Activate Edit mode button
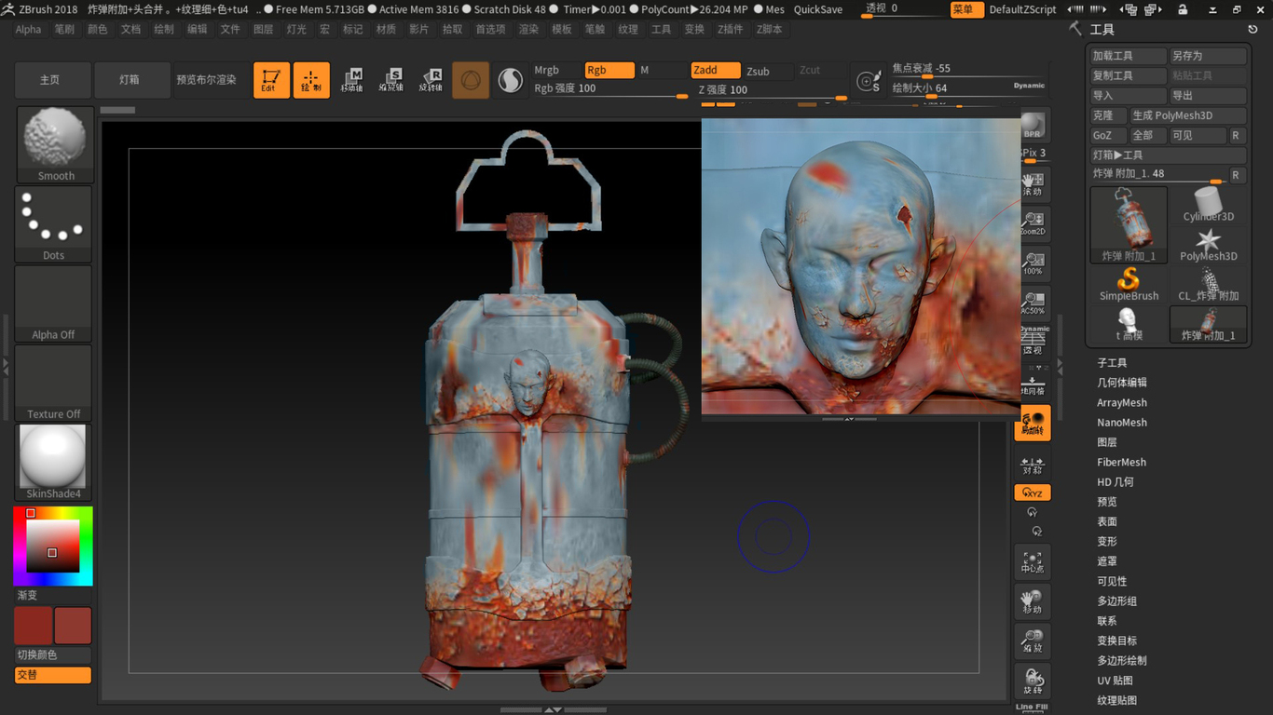 (x=271, y=81)
